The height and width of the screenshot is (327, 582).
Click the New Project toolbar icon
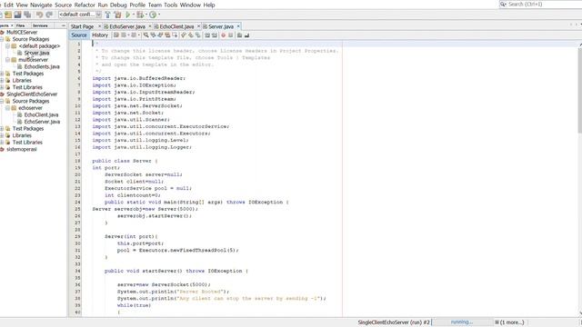coord(8,15)
